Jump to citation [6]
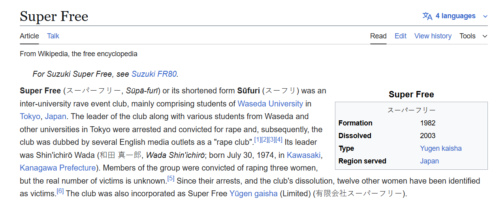 coord(60,191)
